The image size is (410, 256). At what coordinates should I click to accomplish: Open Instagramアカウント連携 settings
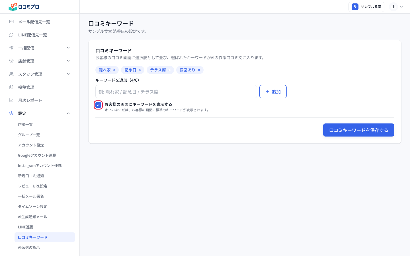click(45, 166)
